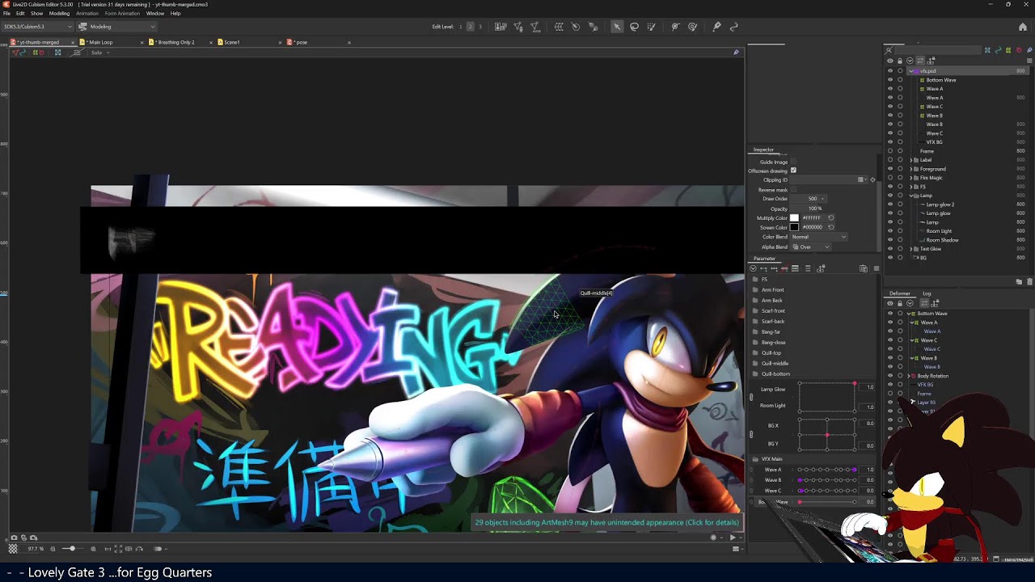Image resolution: width=1035 pixels, height=582 pixels.
Task: Click the texture atlas icon in toolbar
Action: [501, 27]
